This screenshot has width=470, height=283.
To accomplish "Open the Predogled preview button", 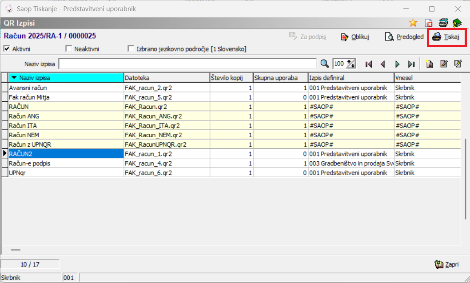I will click(404, 37).
